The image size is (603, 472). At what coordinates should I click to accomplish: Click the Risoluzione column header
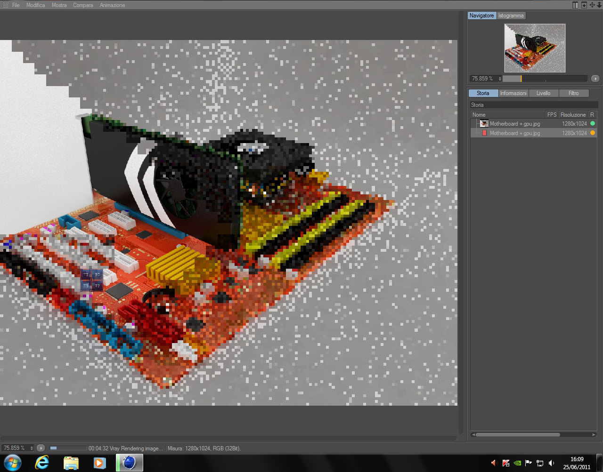tap(573, 115)
